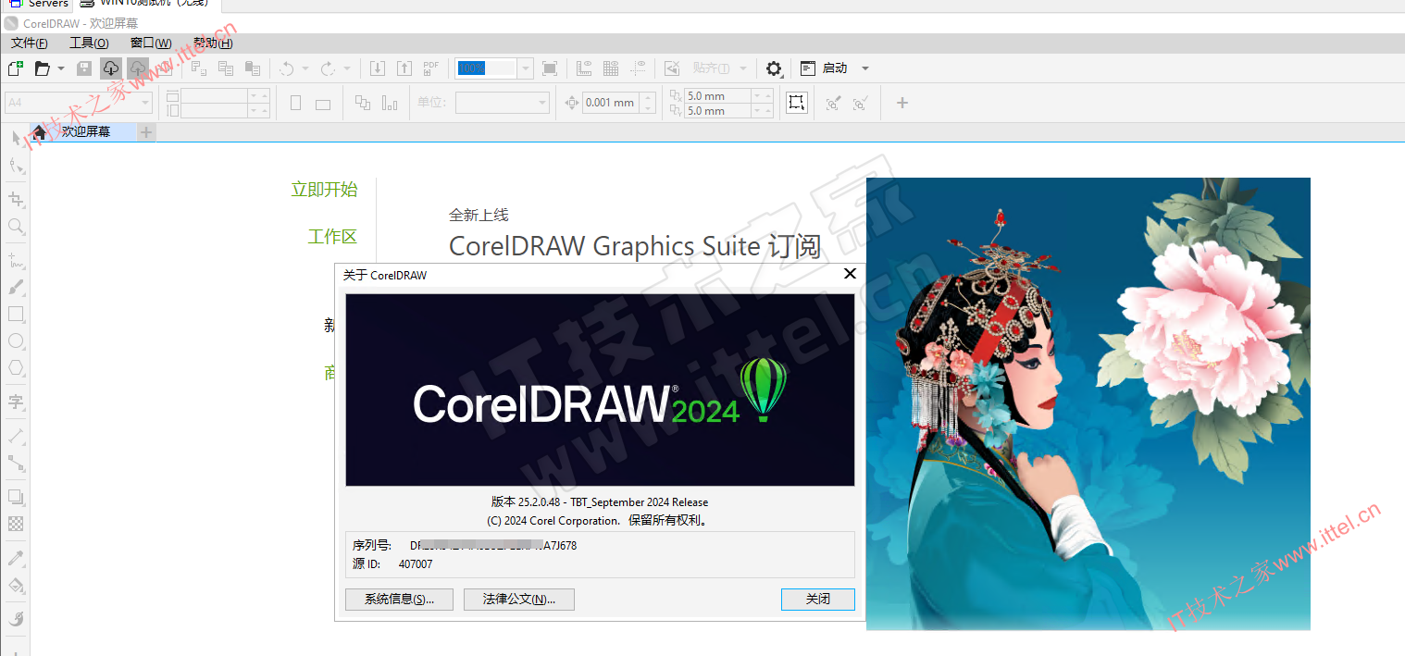Click the 法律公文 button
The image size is (1405, 656).
[519, 600]
